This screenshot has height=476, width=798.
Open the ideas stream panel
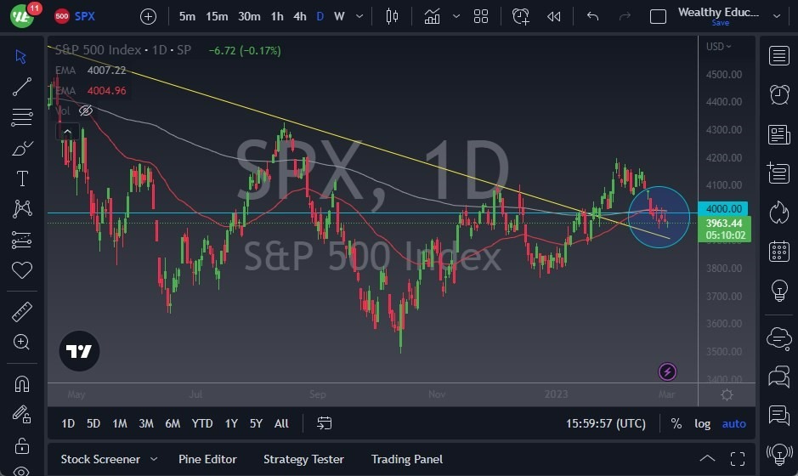(778, 416)
